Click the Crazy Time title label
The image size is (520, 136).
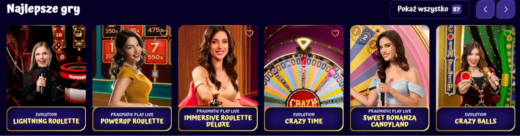tap(304, 121)
